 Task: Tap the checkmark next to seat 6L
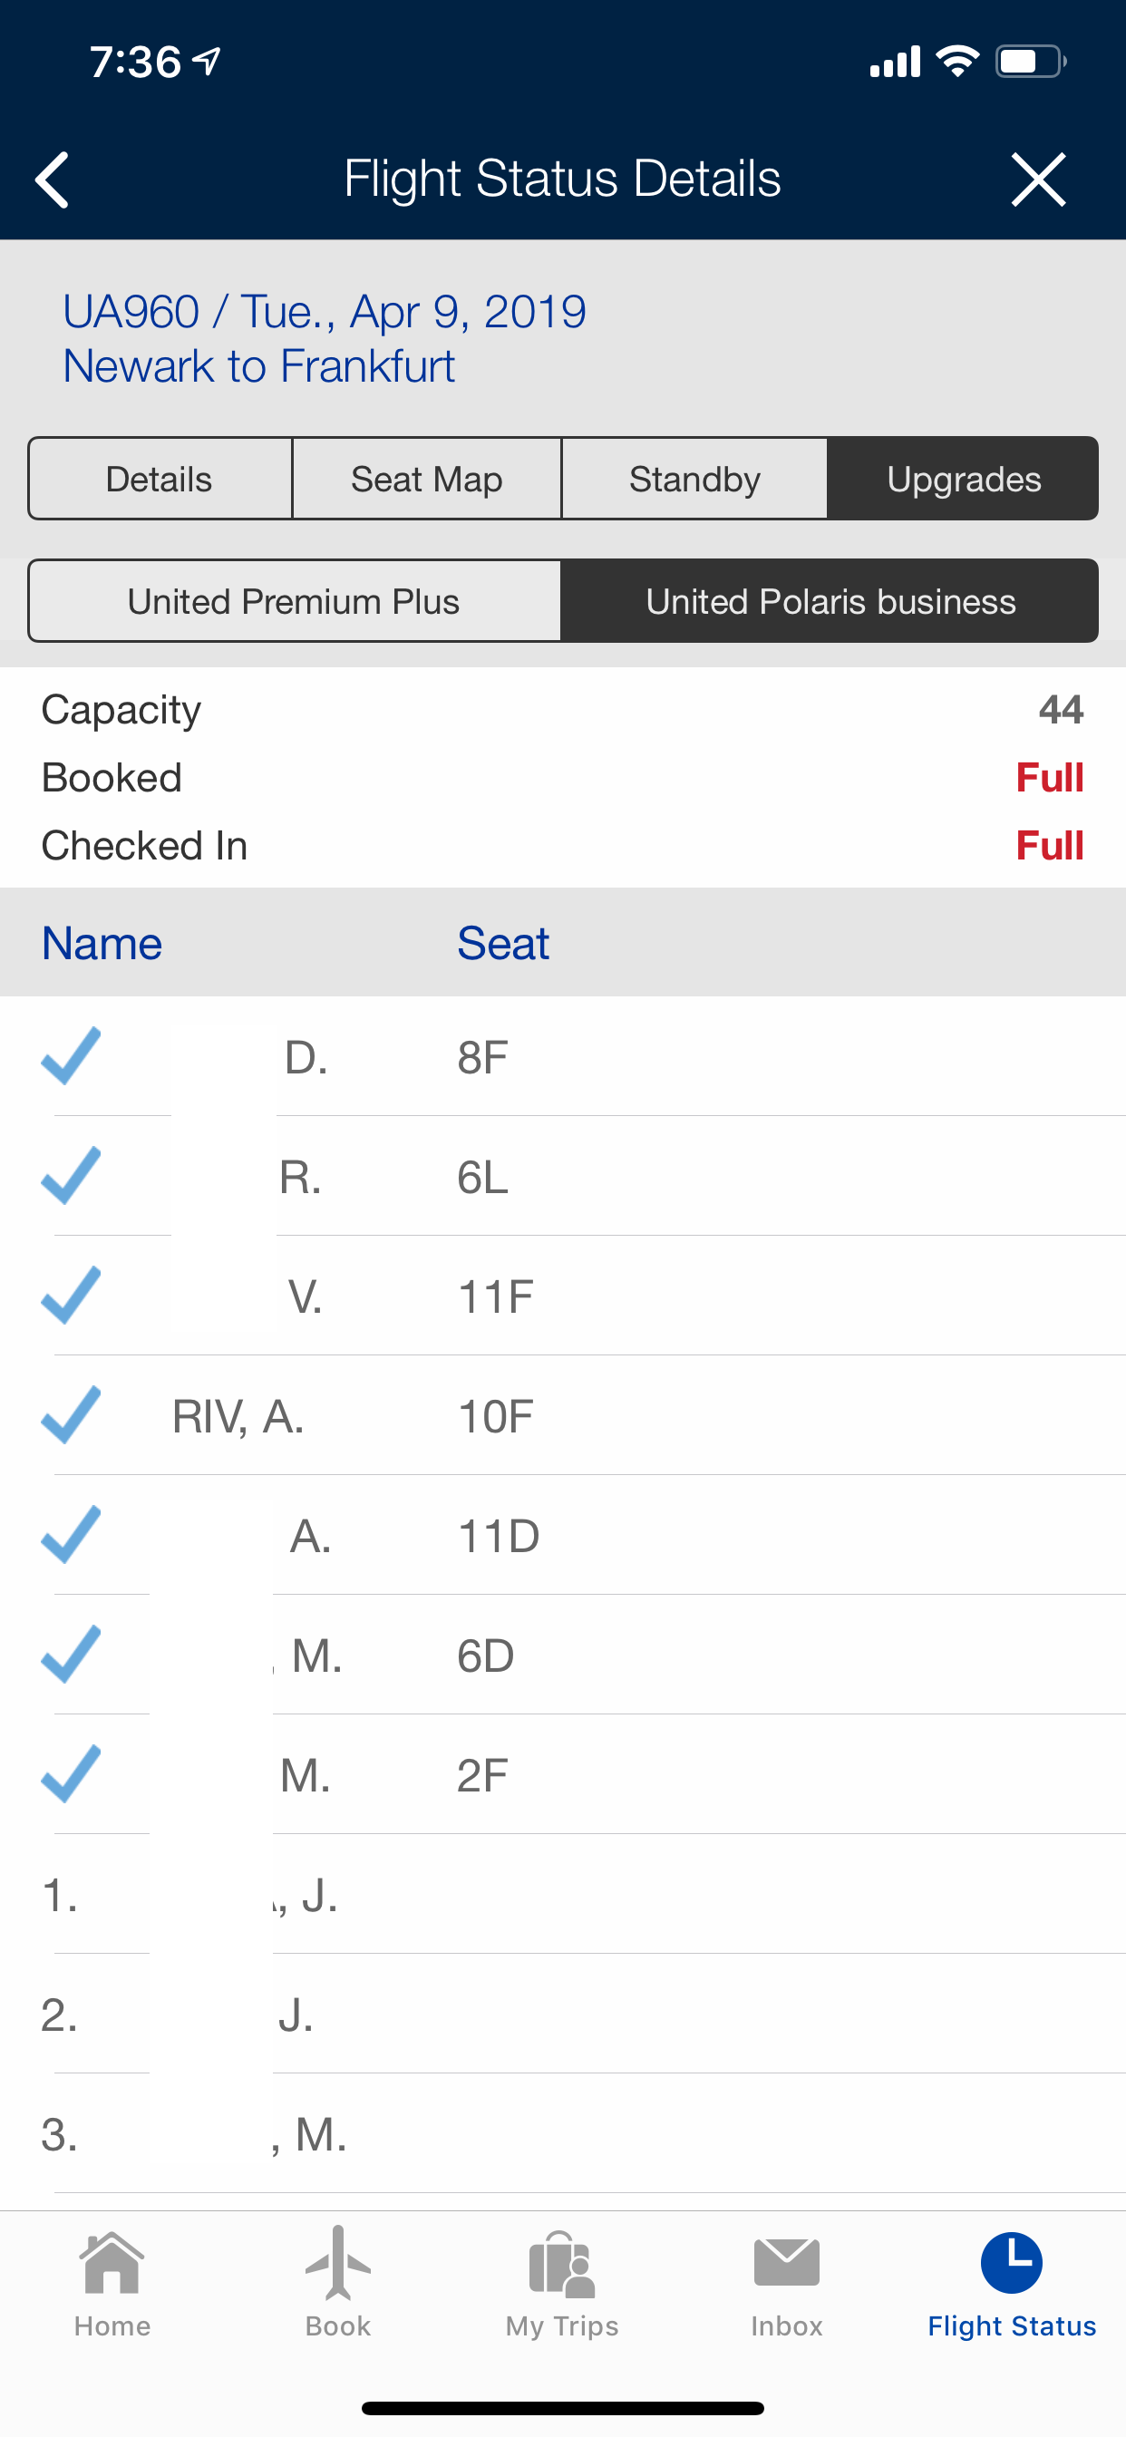(x=71, y=1176)
